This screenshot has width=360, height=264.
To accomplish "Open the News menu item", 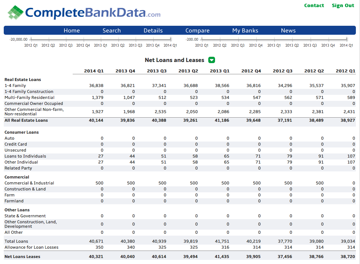I will coord(288,30).
